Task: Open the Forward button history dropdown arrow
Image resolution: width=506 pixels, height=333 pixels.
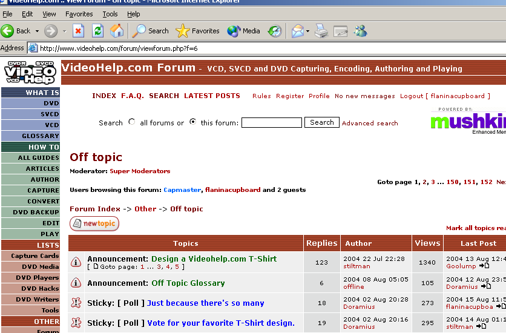Action: [65, 31]
